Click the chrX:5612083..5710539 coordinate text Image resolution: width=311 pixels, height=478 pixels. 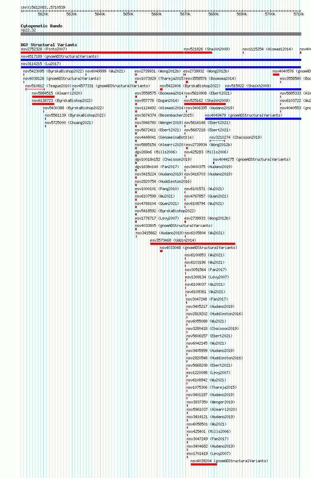coord(43,7)
